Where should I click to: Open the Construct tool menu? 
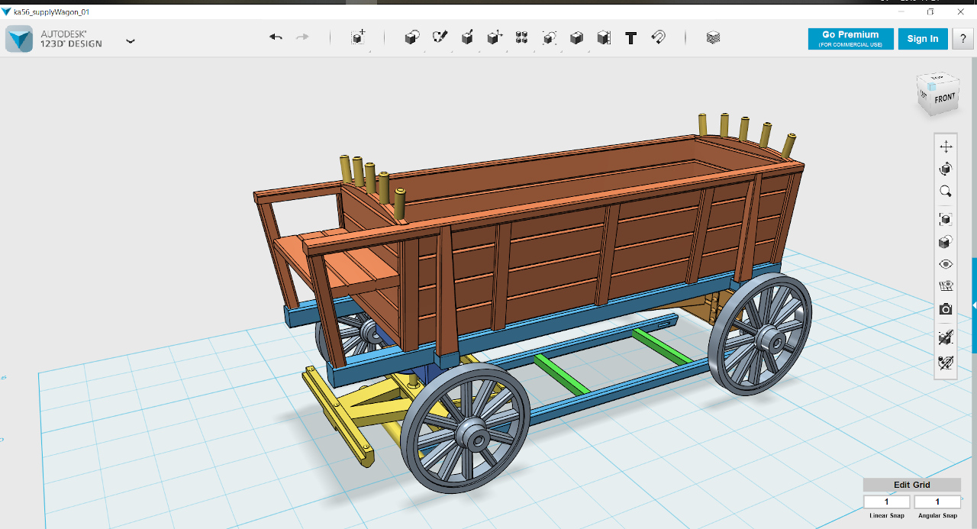pos(467,37)
